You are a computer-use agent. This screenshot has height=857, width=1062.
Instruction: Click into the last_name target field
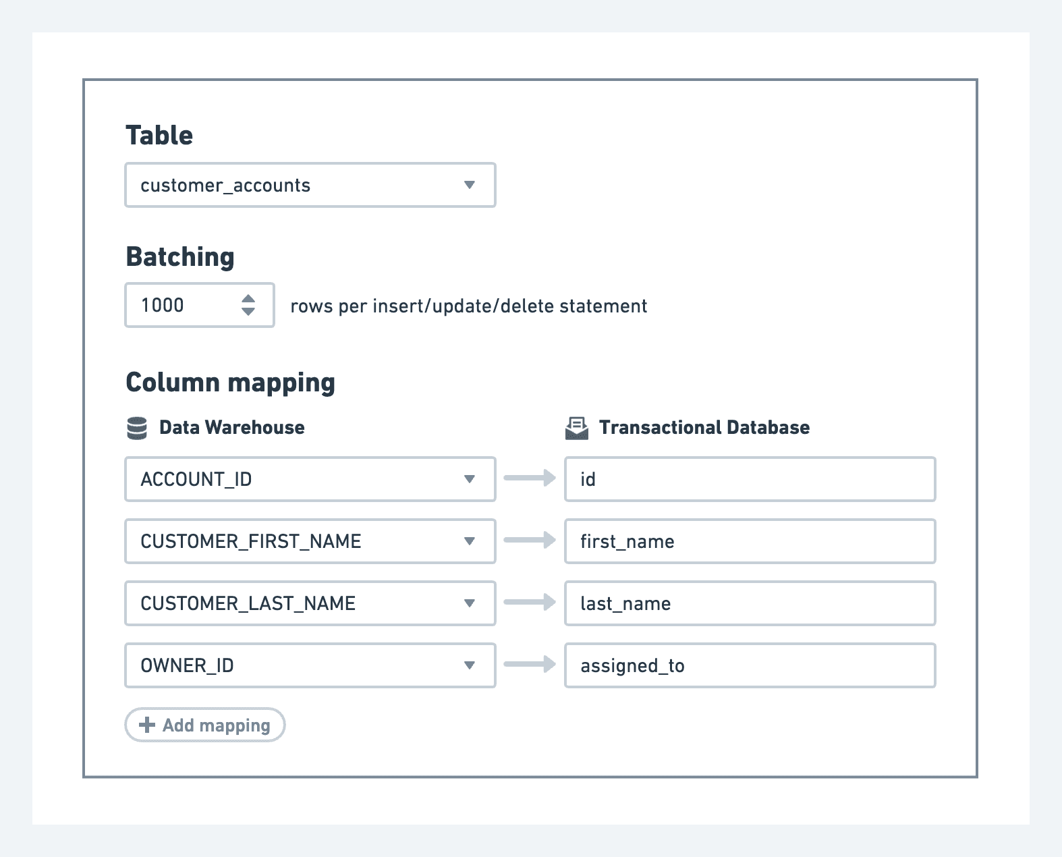point(750,603)
